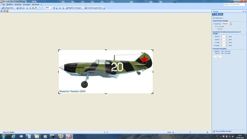Open the Immagine menu
The width and height of the screenshot is (247, 139).
coord(27,4)
